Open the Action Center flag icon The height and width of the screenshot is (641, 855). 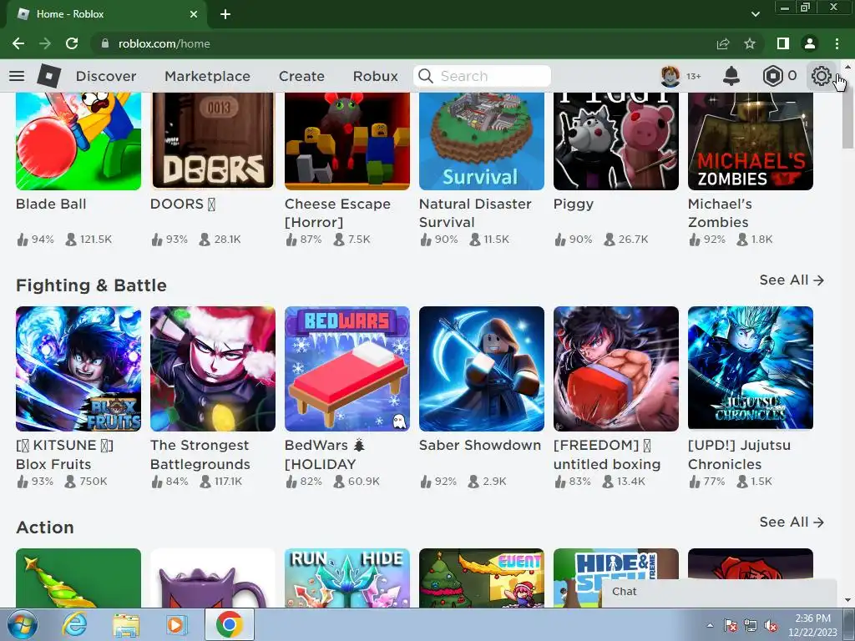click(x=730, y=626)
